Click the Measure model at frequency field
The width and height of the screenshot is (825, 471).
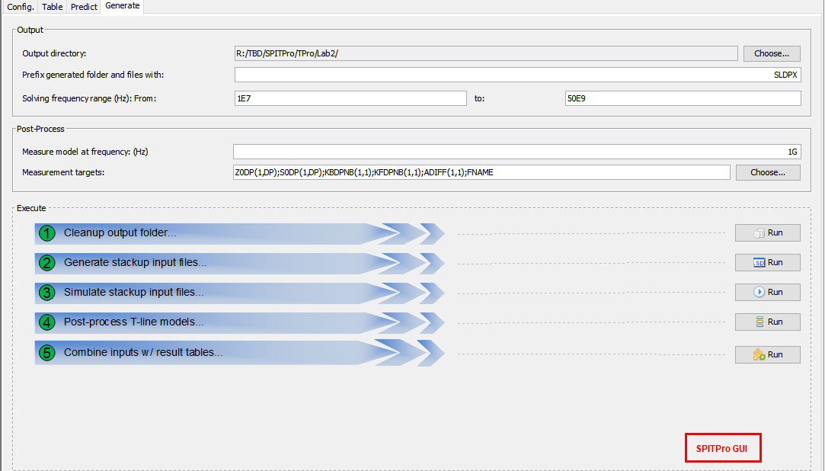pos(517,152)
